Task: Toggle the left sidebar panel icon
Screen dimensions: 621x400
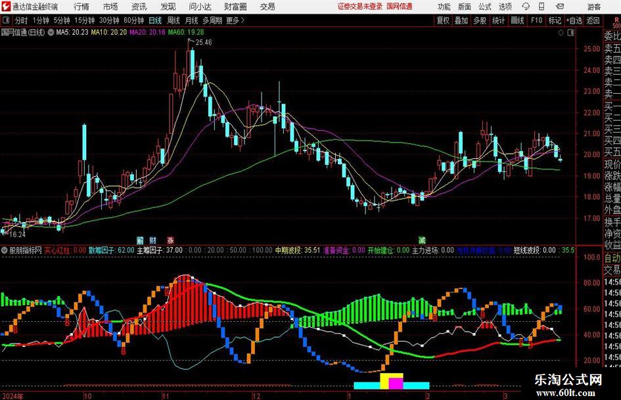Action: (x=6, y=20)
